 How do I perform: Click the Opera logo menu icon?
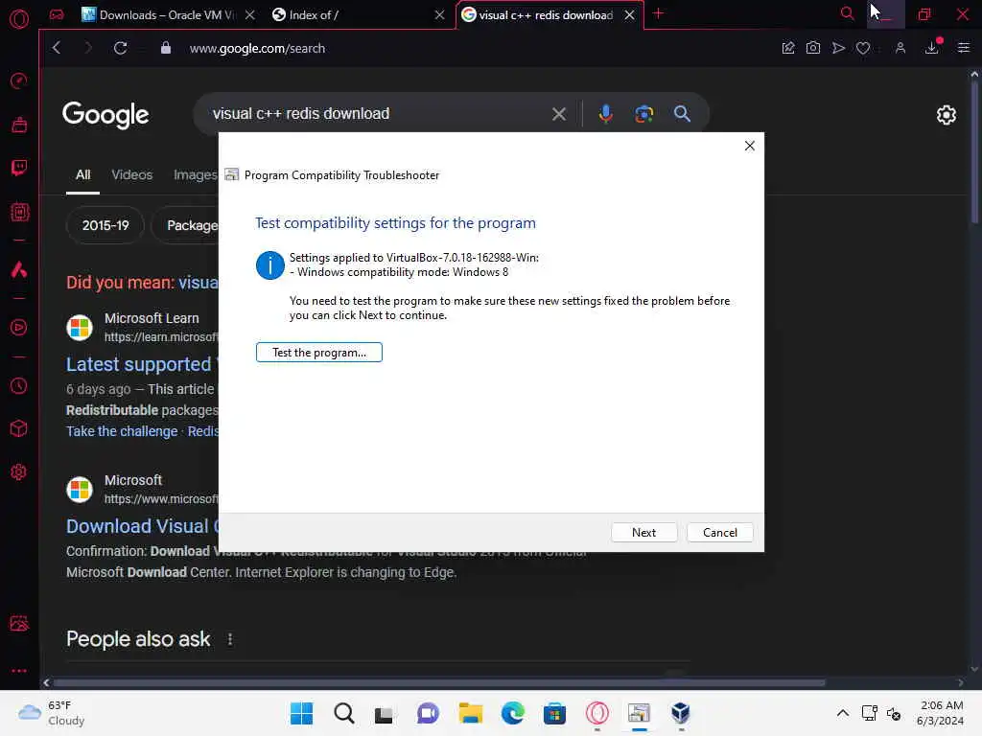[x=19, y=19]
